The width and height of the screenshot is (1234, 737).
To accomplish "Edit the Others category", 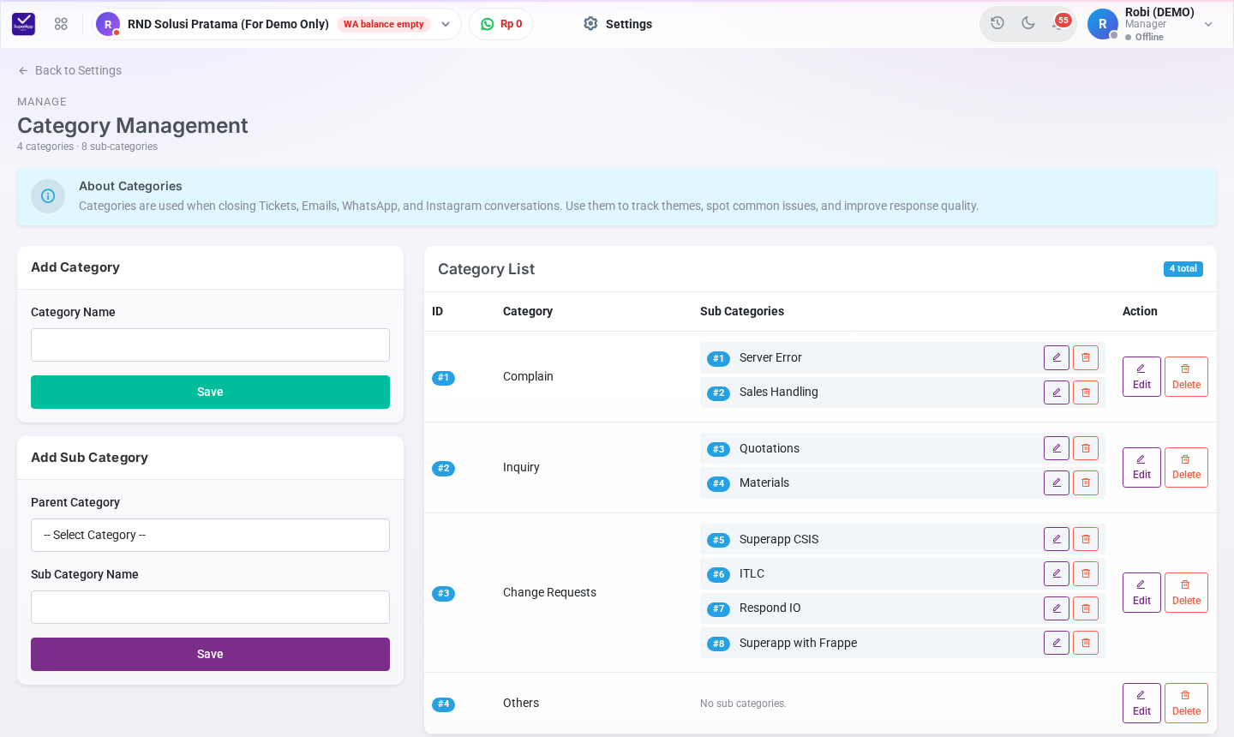I will pos(1141,703).
